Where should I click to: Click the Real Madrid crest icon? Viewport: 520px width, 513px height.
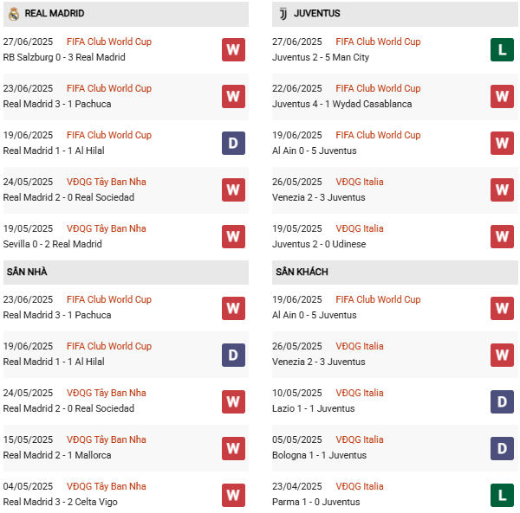[x=13, y=14]
